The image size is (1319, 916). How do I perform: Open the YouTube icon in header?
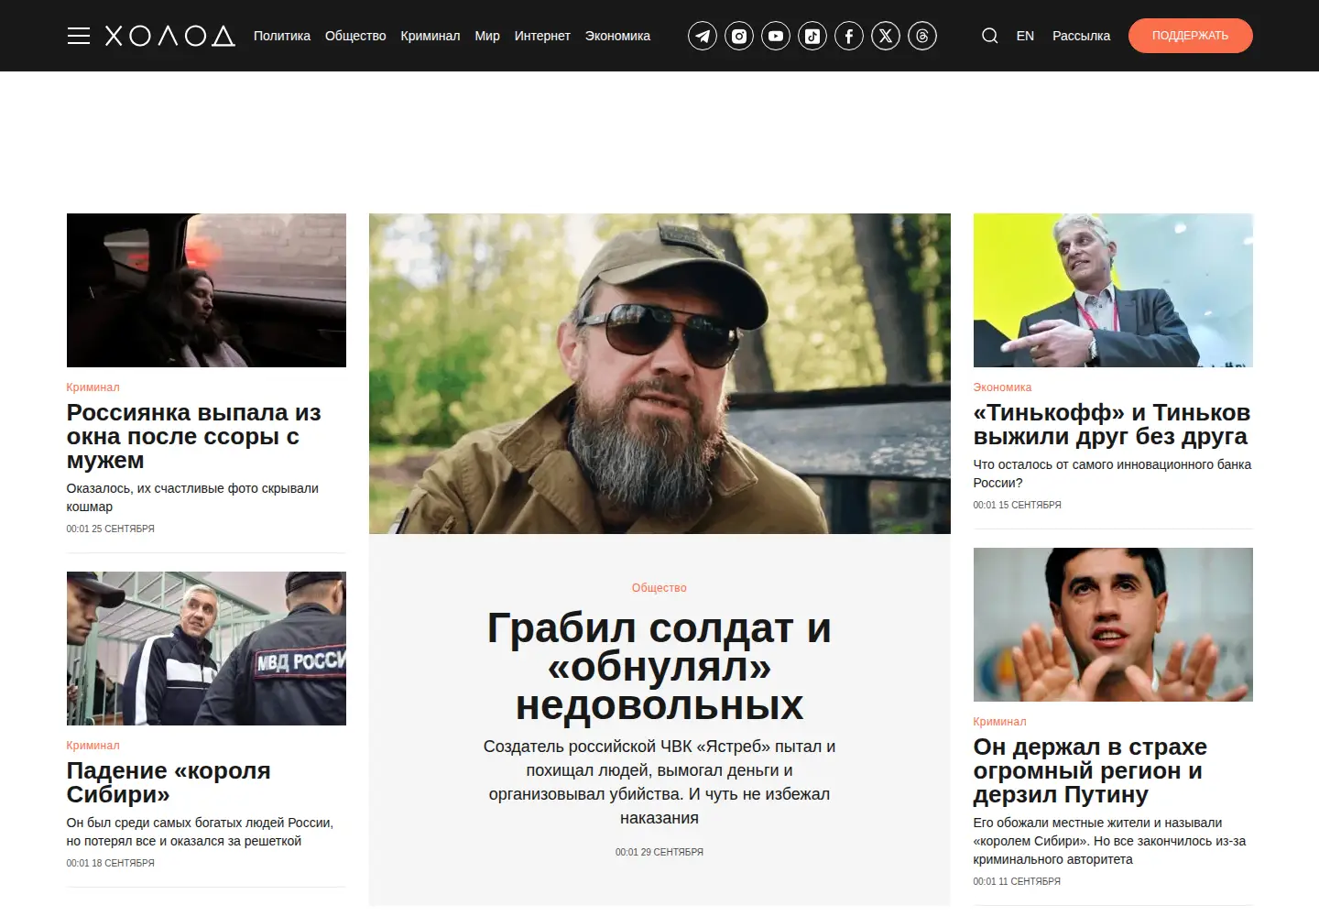coord(776,36)
